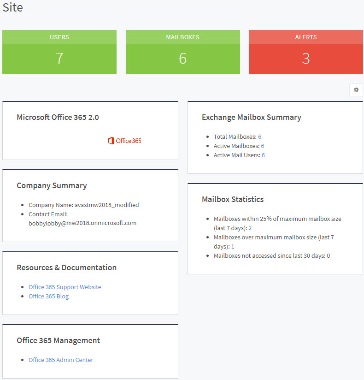The image size is (364, 380).
Task: Open the Office 365 Support Website link
Action: tap(65, 287)
